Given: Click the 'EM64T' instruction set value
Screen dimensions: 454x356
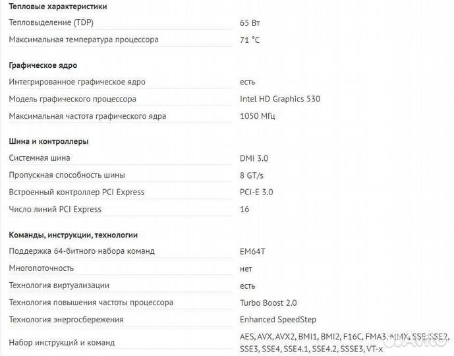Looking at the screenshot, I should click(x=252, y=251).
